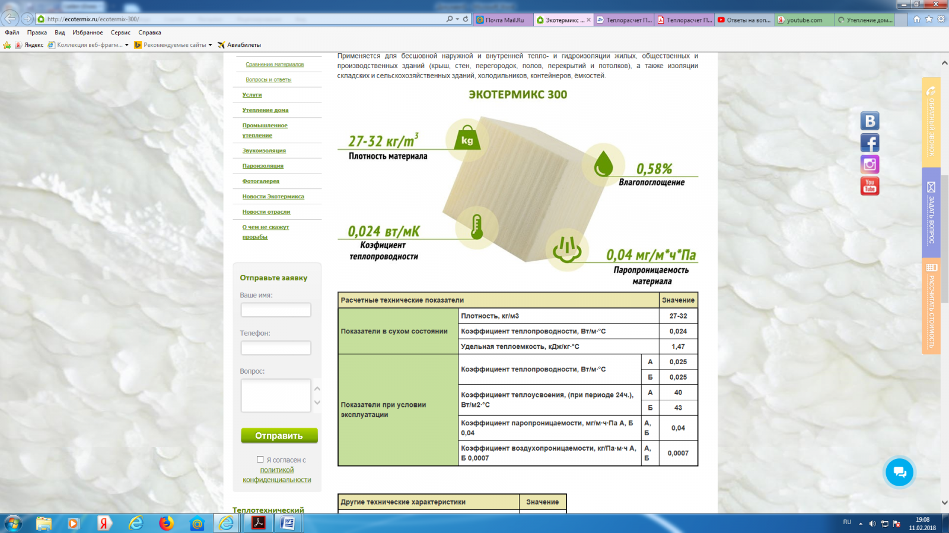The height and width of the screenshot is (533, 949).
Task: Open the live chat bubble icon
Action: tap(900, 472)
